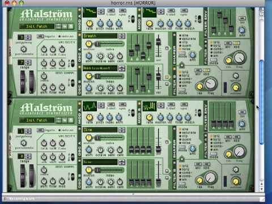This screenshot has width=272, height=204.
Task: Toggle Mod B on upper Malström
Action: tap(139, 10)
